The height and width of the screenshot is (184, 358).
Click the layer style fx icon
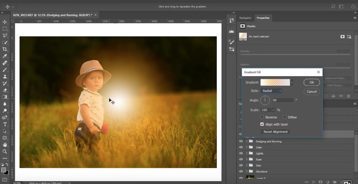tap(313, 182)
